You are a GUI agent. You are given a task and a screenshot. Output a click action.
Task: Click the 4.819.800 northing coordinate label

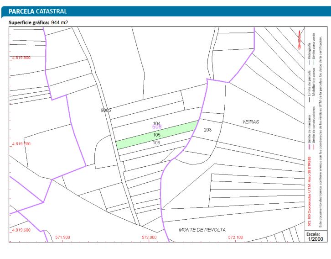tap(21, 58)
